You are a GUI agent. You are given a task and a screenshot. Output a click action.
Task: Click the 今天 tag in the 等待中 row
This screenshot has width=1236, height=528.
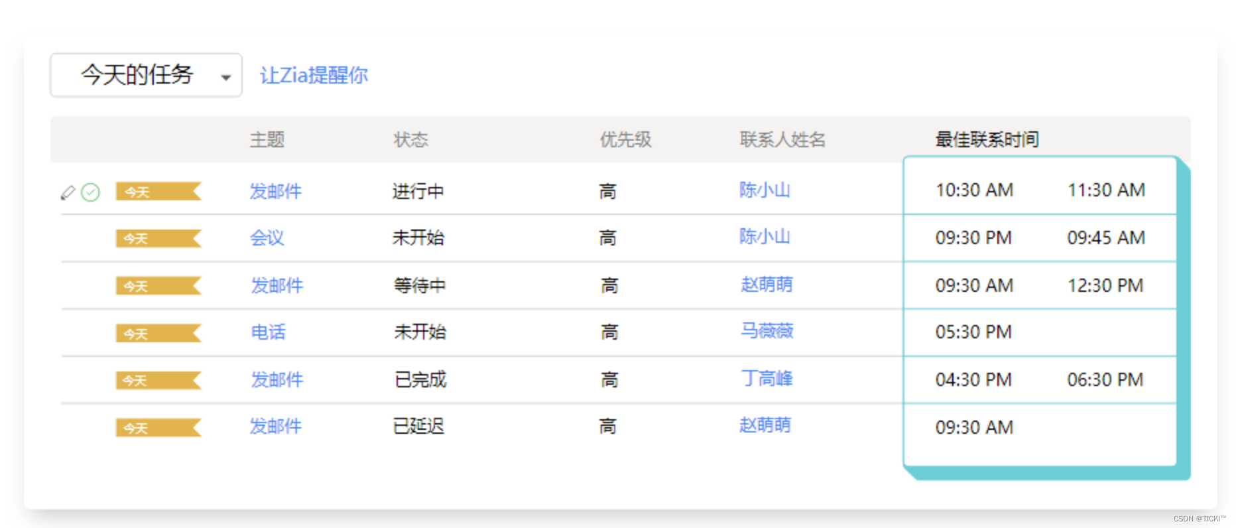(x=158, y=287)
